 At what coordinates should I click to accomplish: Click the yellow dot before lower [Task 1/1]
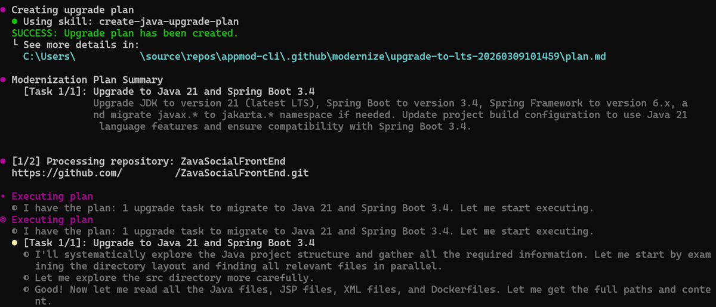tap(15, 243)
